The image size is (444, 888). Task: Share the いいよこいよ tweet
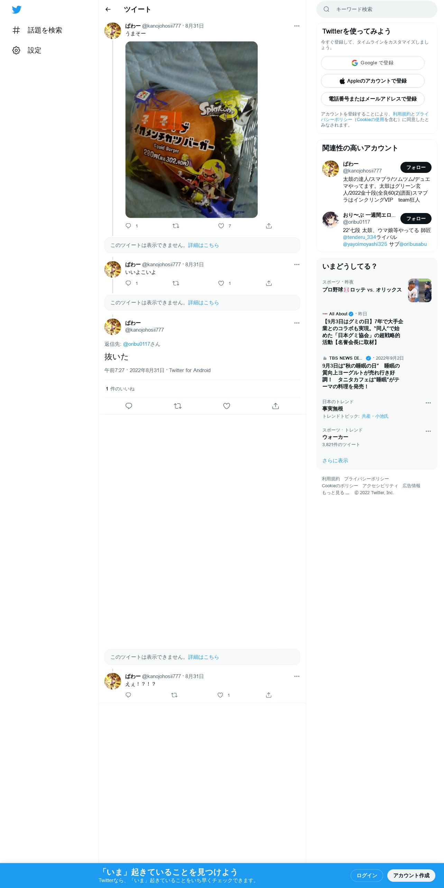(269, 283)
